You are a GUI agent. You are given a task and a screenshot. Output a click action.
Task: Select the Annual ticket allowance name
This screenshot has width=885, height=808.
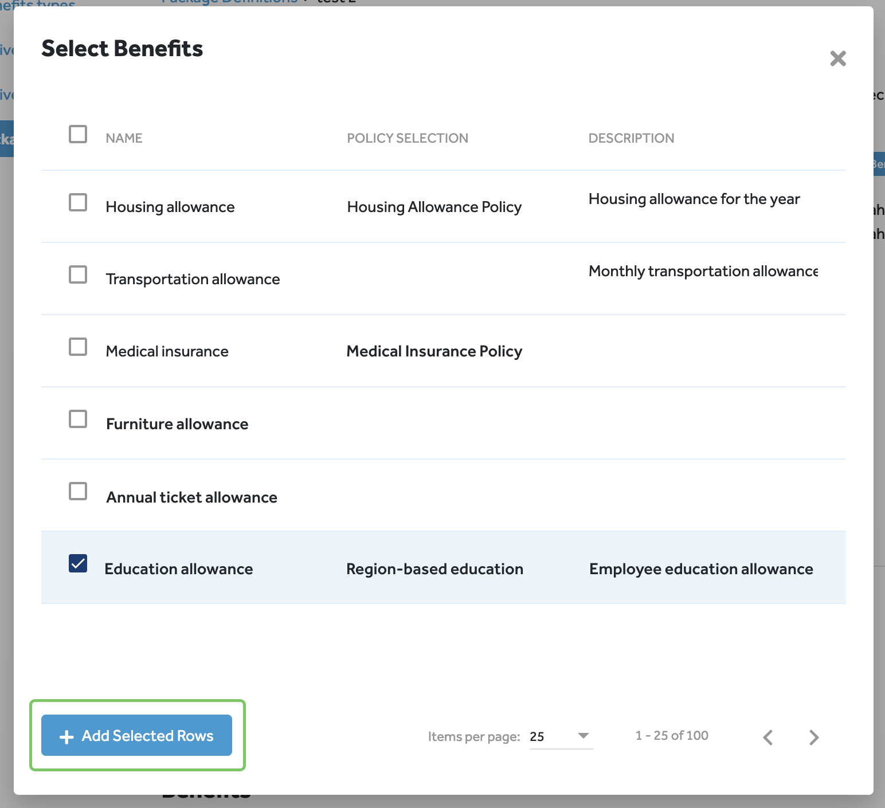point(191,497)
